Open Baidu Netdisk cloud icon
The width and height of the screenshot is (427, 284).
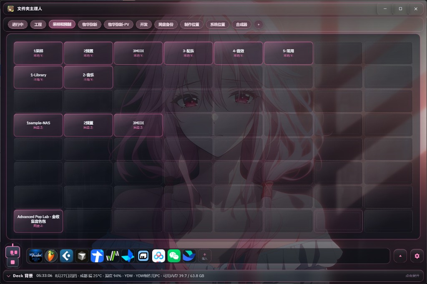[x=158, y=256]
